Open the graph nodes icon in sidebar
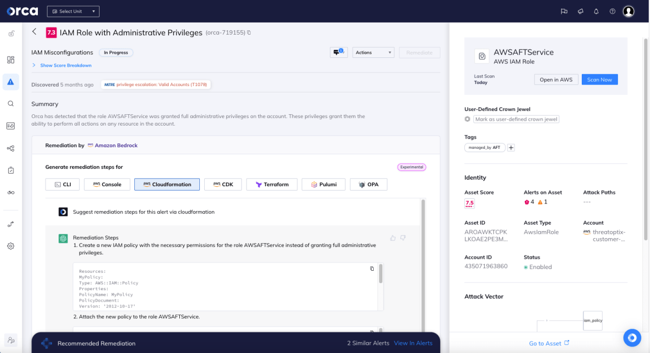The height and width of the screenshot is (353, 650). coord(11,148)
